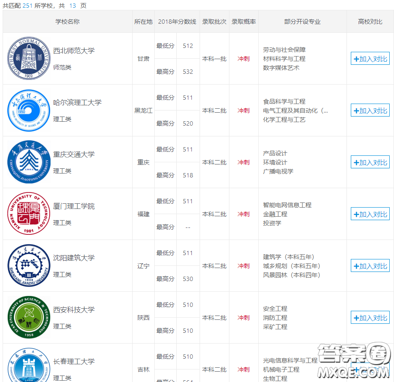Add 西安科技大学 to comparison
Image resolution: width=394 pixels, height=382 pixels.
[370, 318]
